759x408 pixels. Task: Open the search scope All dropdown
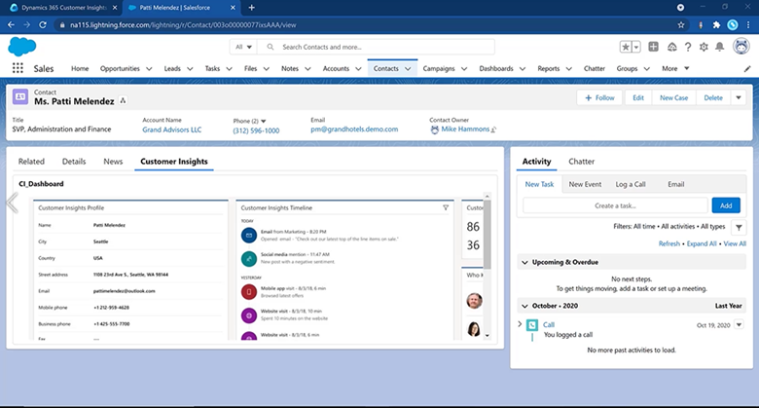coord(243,47)
